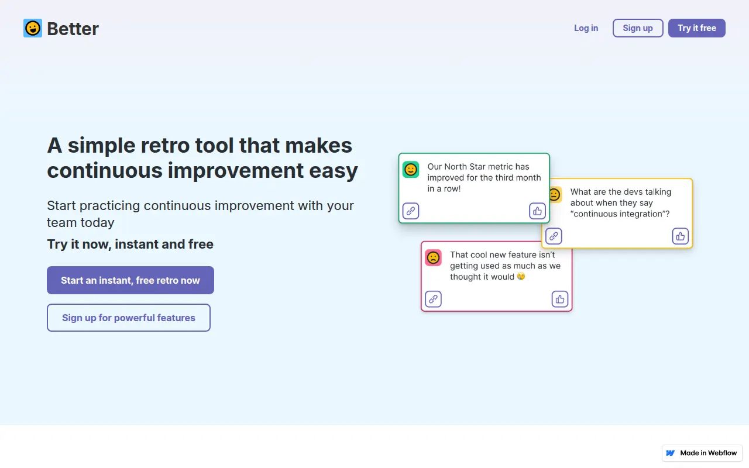Viewport: 749px width, 468px height.
Task: Copy link on the continuous integration card
Action: pyautogui.click(x=554, y=236)
